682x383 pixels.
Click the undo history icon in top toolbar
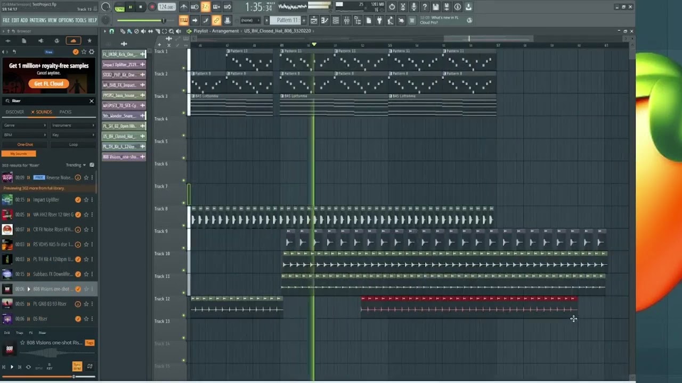(x=392, y=7)
